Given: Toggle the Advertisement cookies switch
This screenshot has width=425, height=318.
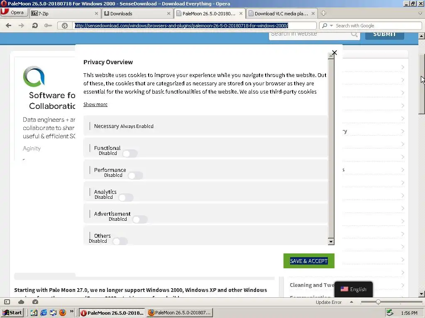Looking at the screenshot, I should (x=140, y=219).
